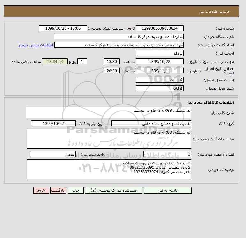Click the 'ایجاد کننده درخواست:' label

(216, 45)
